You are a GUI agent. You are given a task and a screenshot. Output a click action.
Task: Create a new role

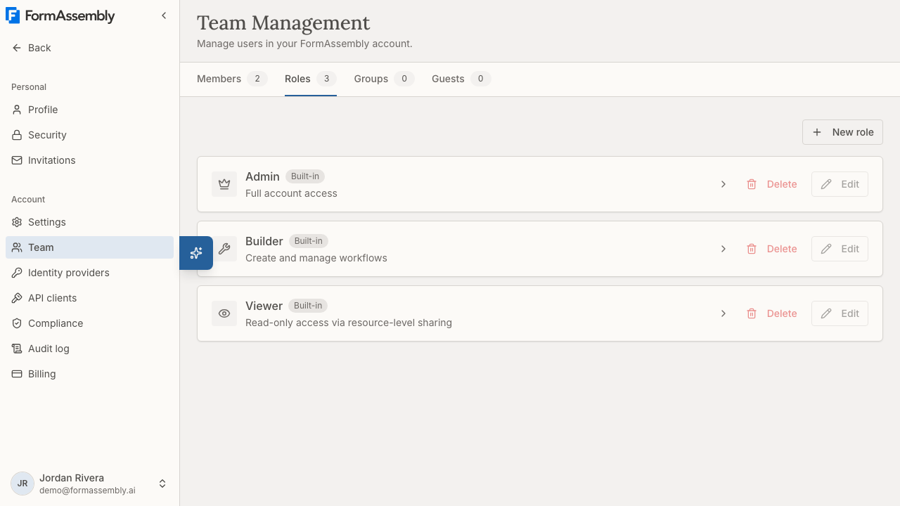[x=842, y=132]
